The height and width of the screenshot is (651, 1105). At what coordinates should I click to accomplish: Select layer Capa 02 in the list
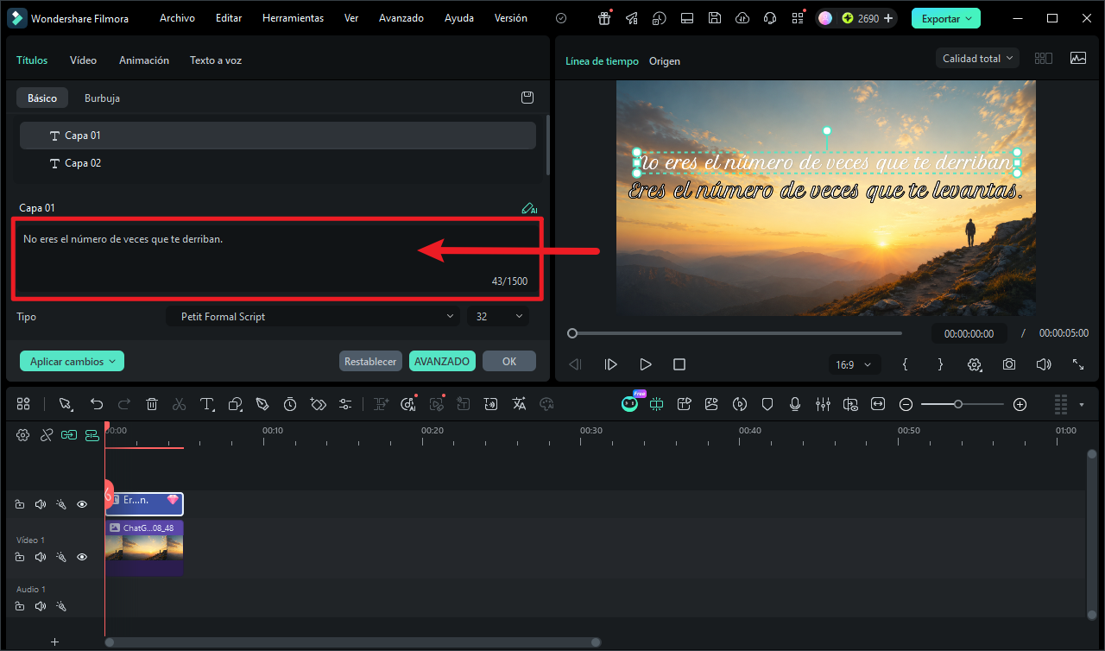point(278,163)
